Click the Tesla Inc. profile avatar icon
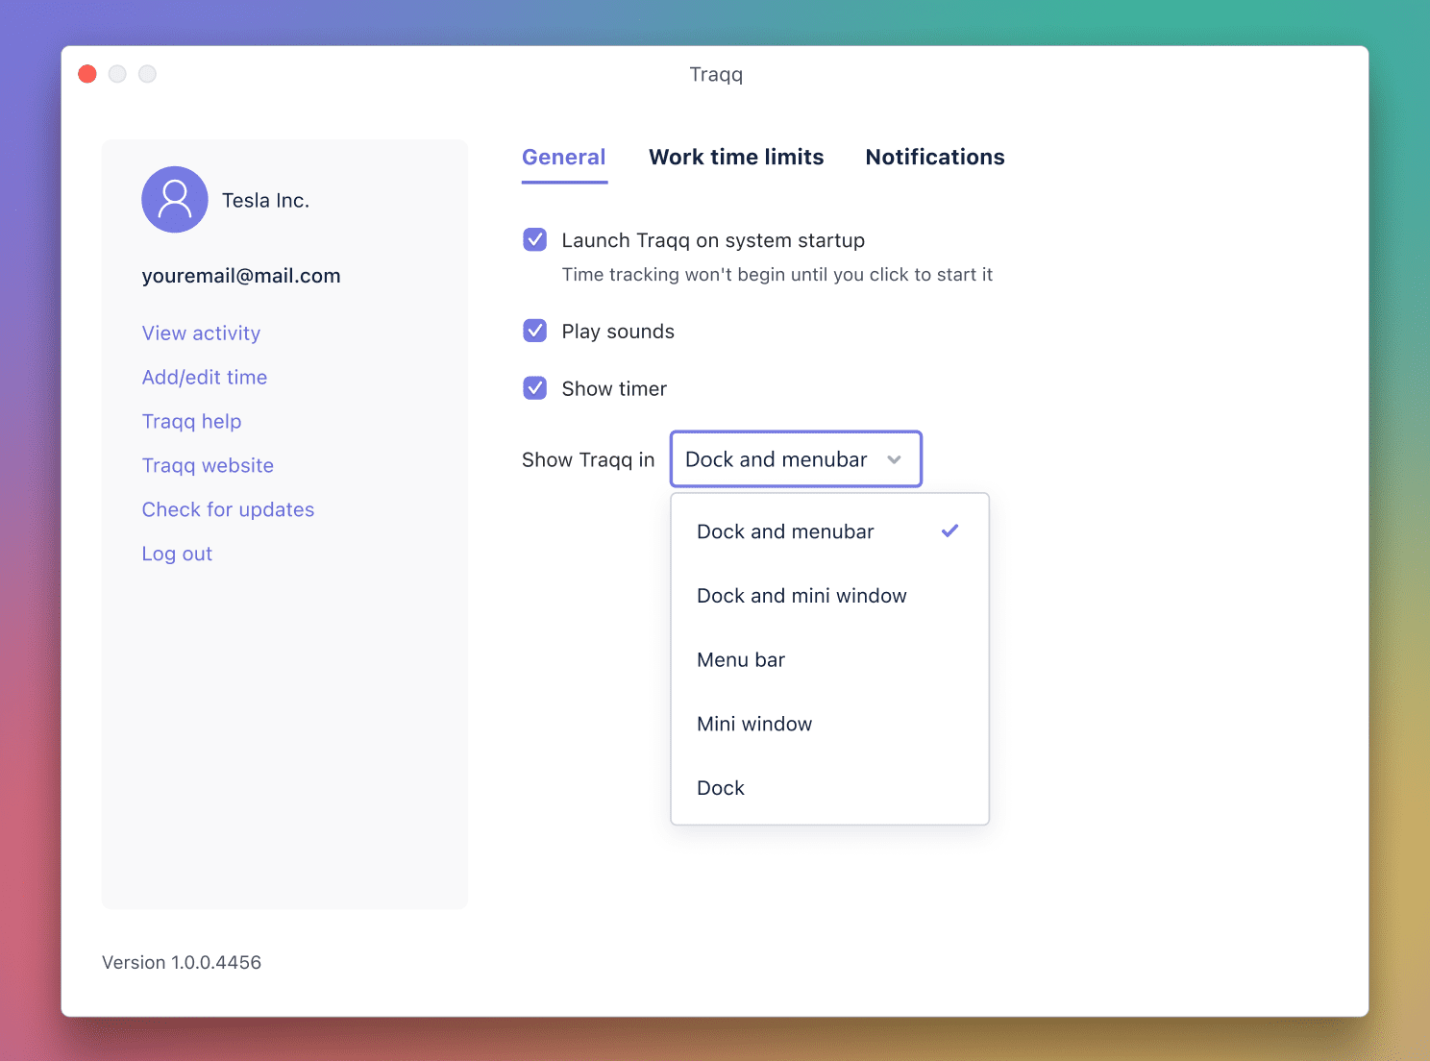The image size is (1430, 1061). 175,200
